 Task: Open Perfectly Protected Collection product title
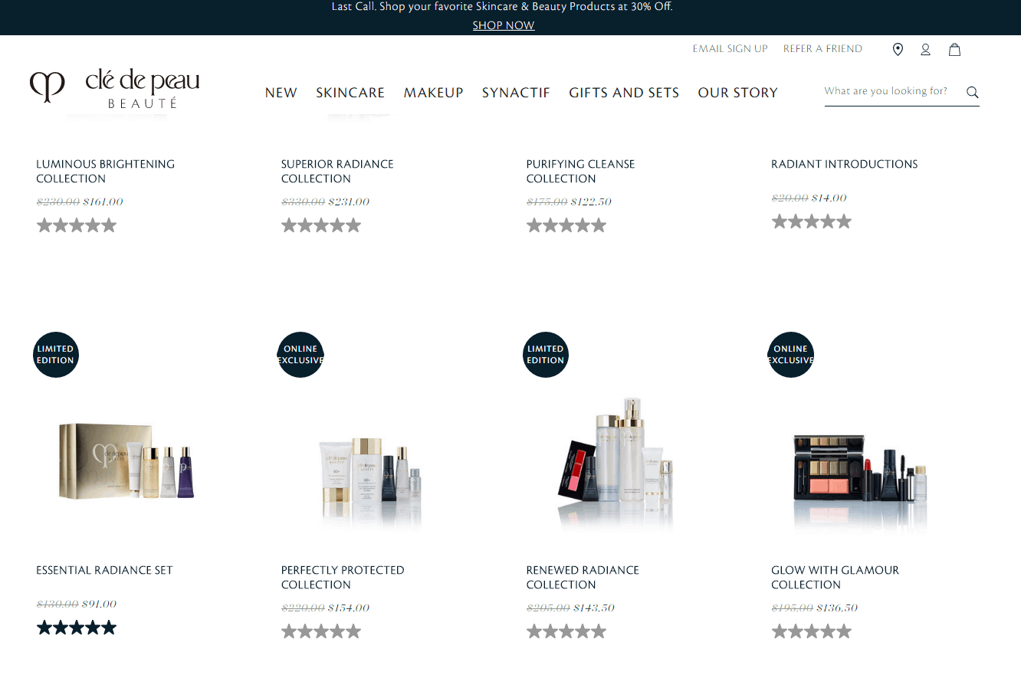point(343,577)
